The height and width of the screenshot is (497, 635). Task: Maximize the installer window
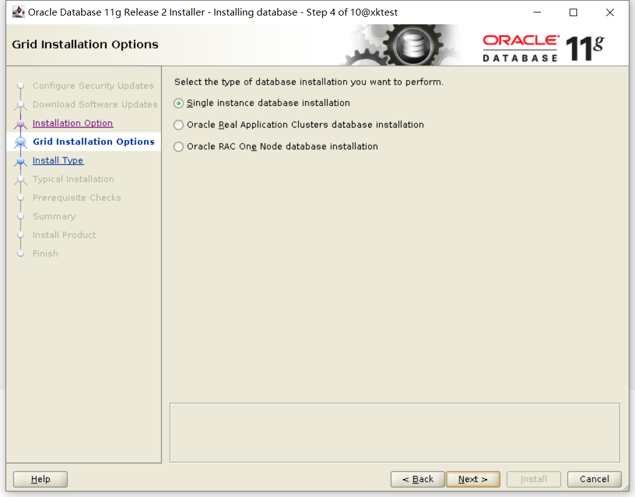(573, 12)
